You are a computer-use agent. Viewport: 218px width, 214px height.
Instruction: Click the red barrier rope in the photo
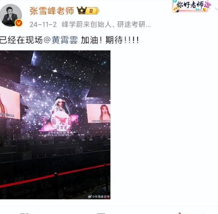click(55, 176)
